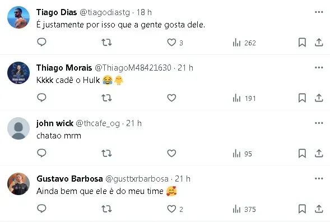Open view stats with 375 views
This screenshot has height=222, width=330.
pyautogui.click(x=244, y=209)
